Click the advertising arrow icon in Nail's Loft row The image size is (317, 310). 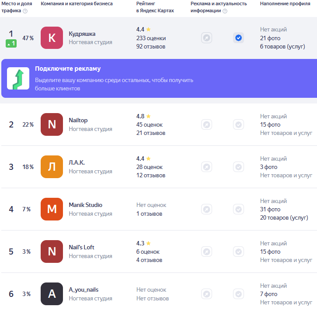click(x=206, y=251)
